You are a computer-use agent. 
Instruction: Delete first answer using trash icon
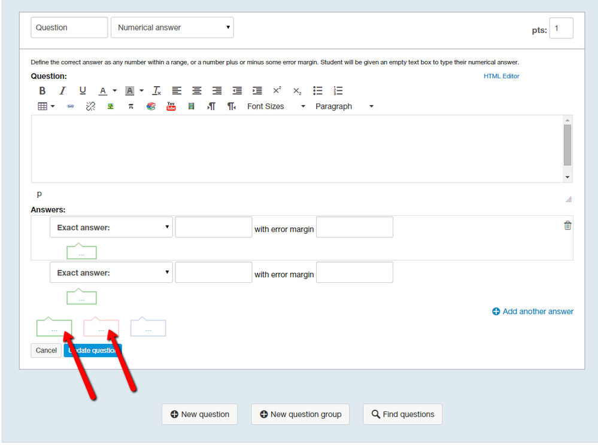pyautogui.click(x=567, y=225)
